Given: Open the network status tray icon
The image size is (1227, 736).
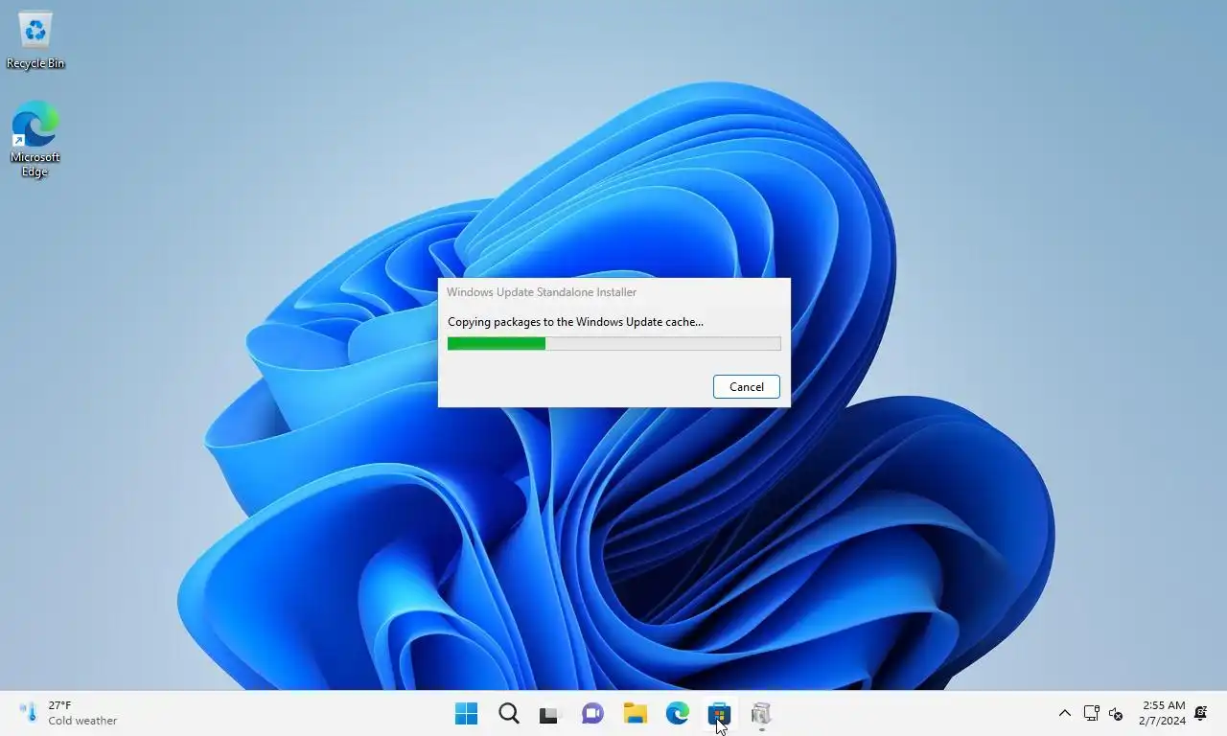Looking at the screenshot, I should click(x=1091, y=713).
